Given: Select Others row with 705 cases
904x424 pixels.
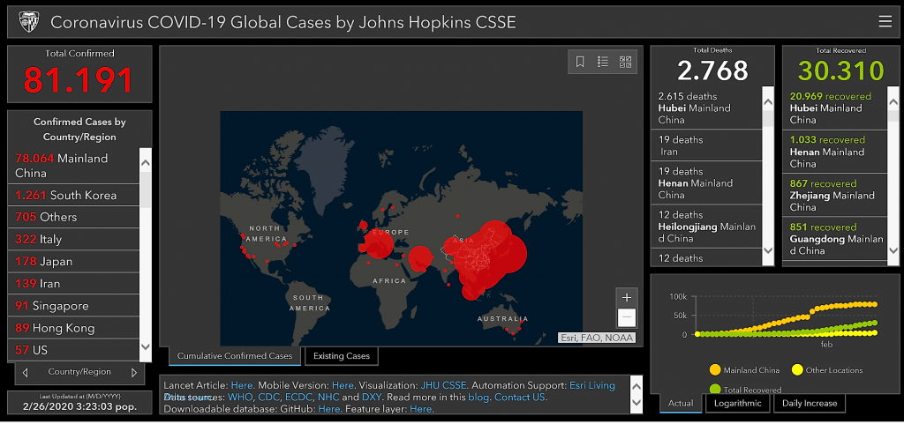Looking at the screenshot, I should click(x=73, y=217).
